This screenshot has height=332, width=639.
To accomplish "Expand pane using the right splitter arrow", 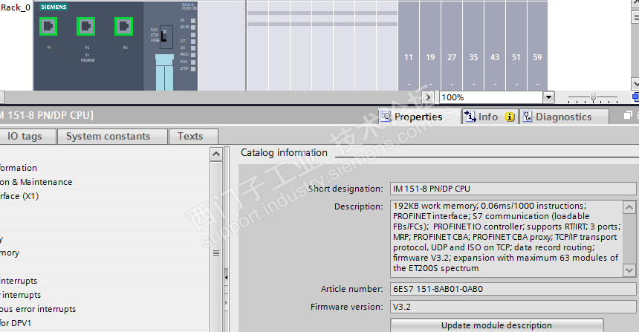I will 226,303.
